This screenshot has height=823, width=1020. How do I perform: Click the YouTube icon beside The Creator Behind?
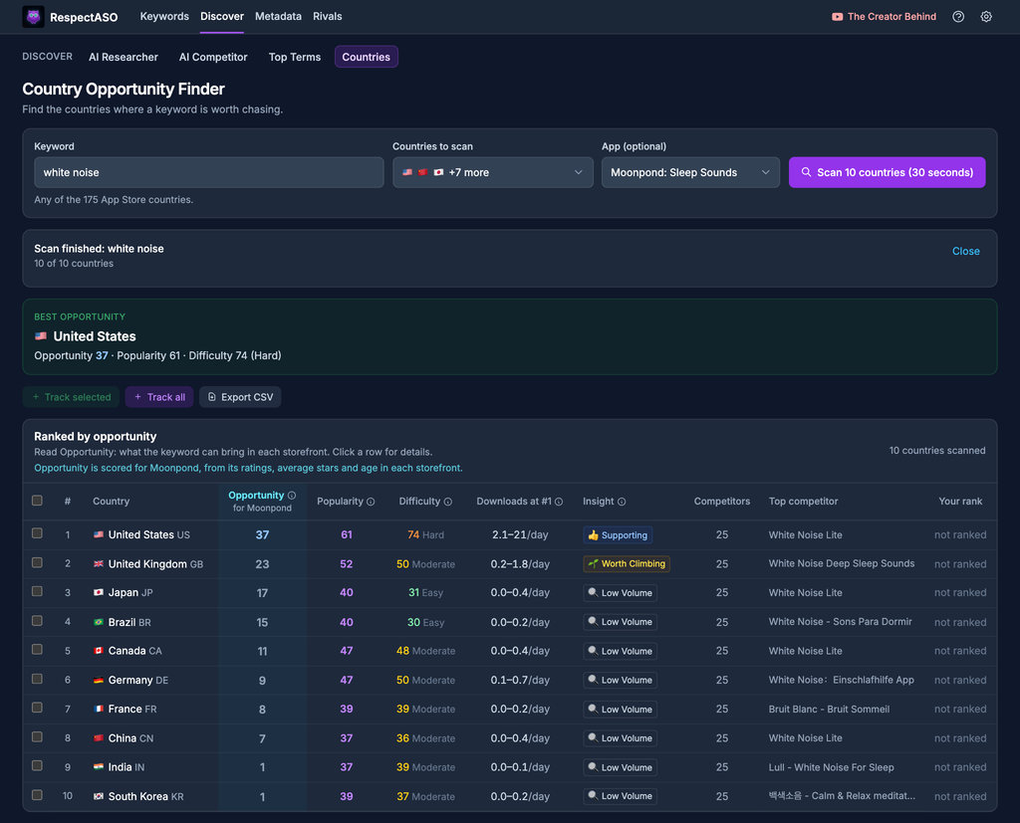click(837, 17)
